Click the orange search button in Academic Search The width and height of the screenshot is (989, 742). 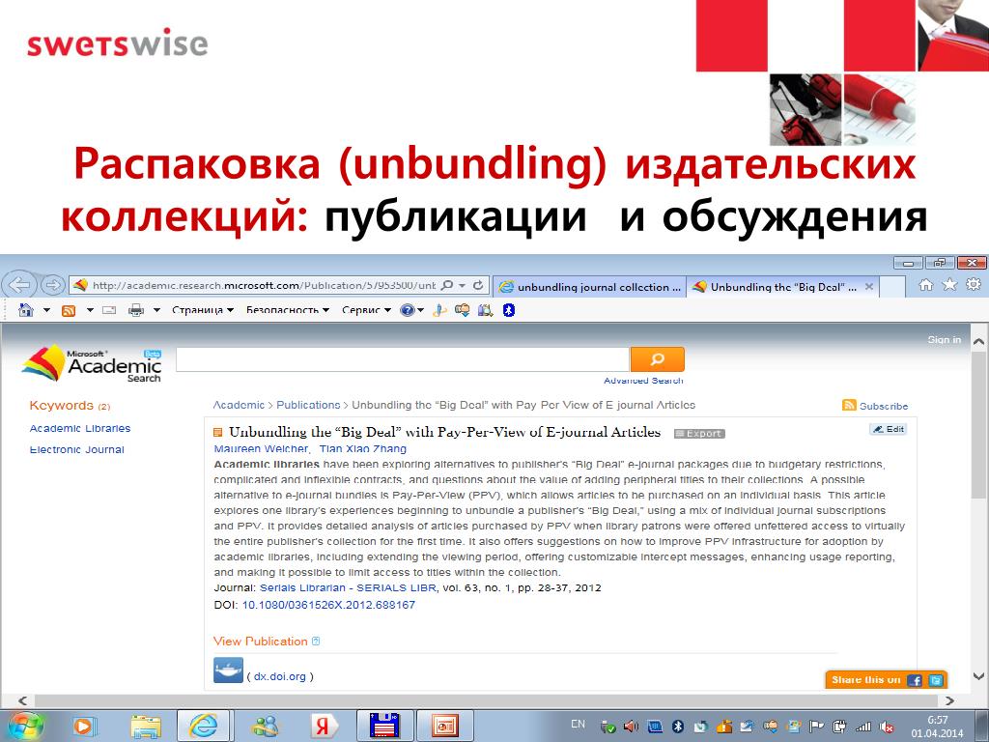(657, 359)
